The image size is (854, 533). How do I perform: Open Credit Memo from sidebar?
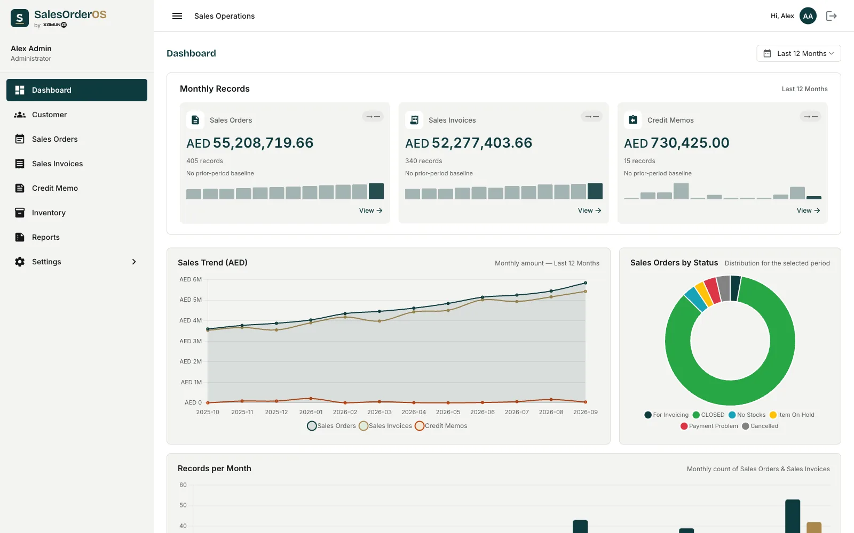pyautogui.click(x=77, y=188)
